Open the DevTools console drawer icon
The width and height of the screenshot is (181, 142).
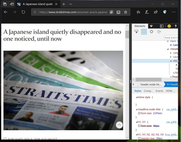(162, 26)
